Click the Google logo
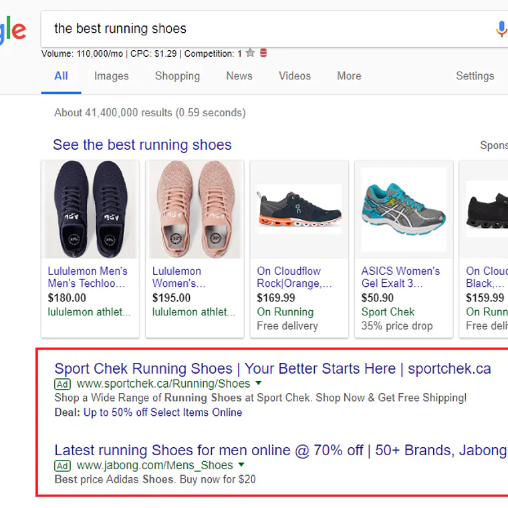The height and width of the screenshot is (508, 508). tap(13, 30)
